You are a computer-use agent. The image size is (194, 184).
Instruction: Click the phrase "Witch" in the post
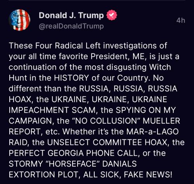[160, 67]
